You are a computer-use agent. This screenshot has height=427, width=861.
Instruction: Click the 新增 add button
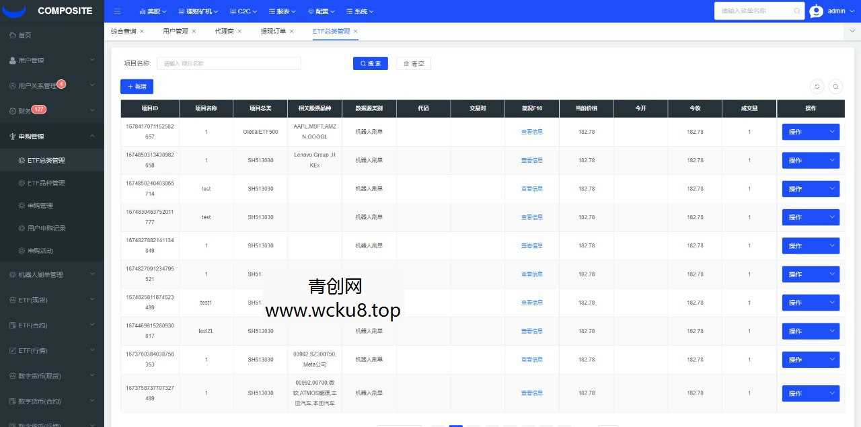click(137, 86)
